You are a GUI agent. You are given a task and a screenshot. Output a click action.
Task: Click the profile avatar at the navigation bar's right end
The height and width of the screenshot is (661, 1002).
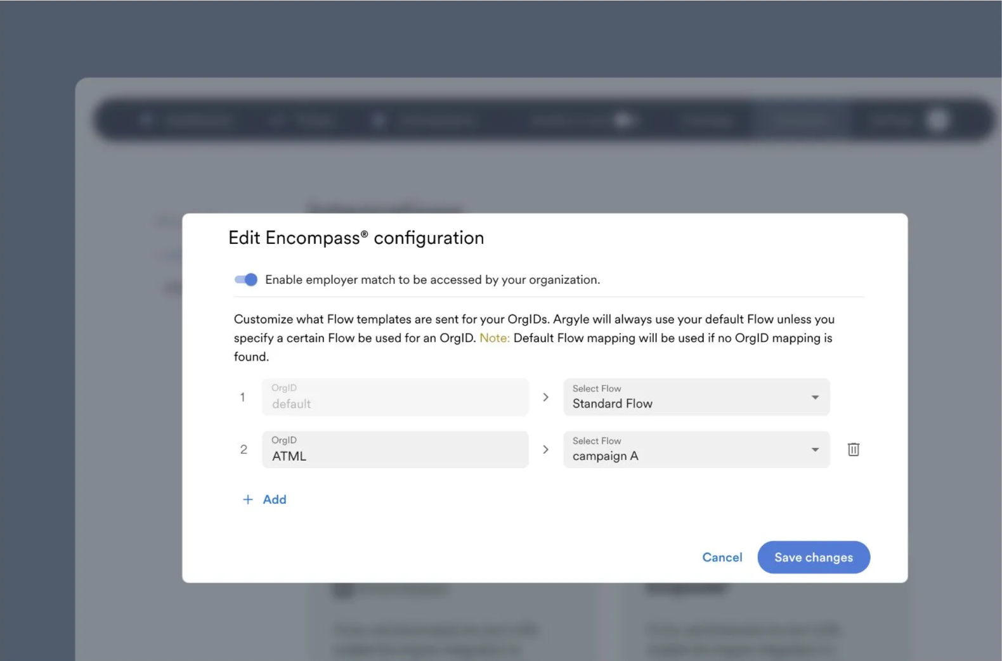point(937,120)
